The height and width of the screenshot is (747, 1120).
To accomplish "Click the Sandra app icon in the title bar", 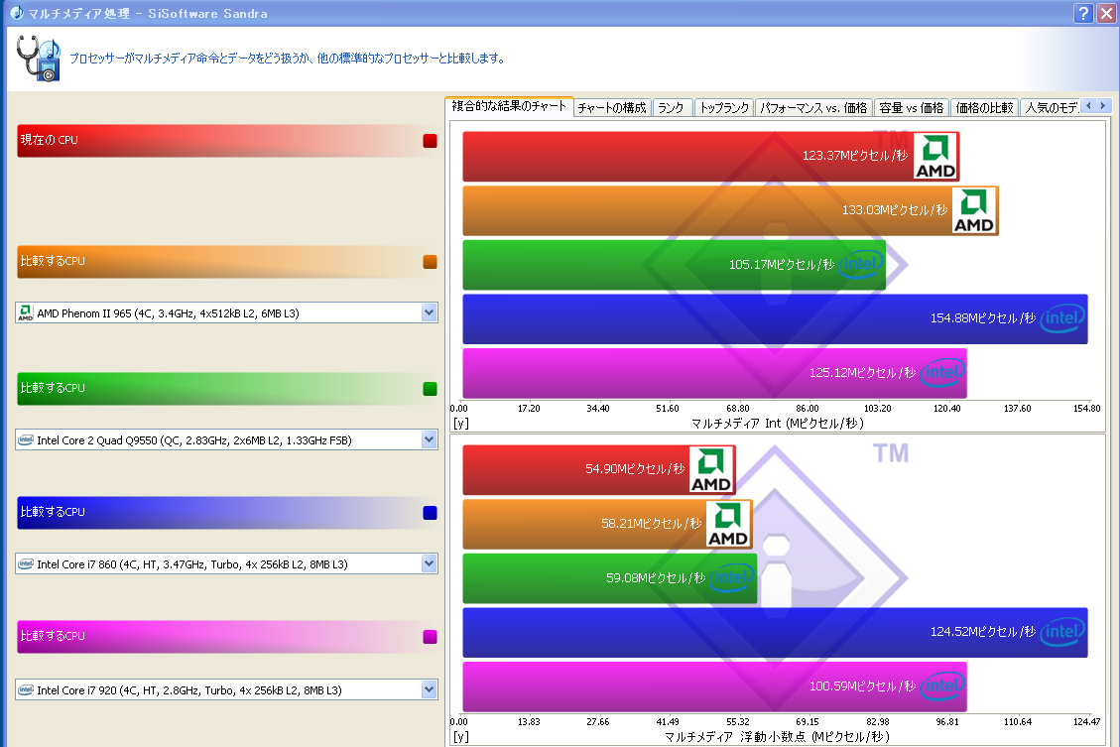I will 17,13.
